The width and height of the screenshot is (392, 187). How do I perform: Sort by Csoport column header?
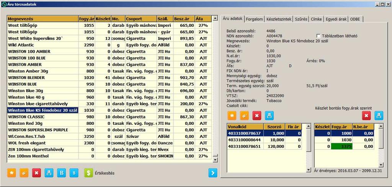coord(141,19)
